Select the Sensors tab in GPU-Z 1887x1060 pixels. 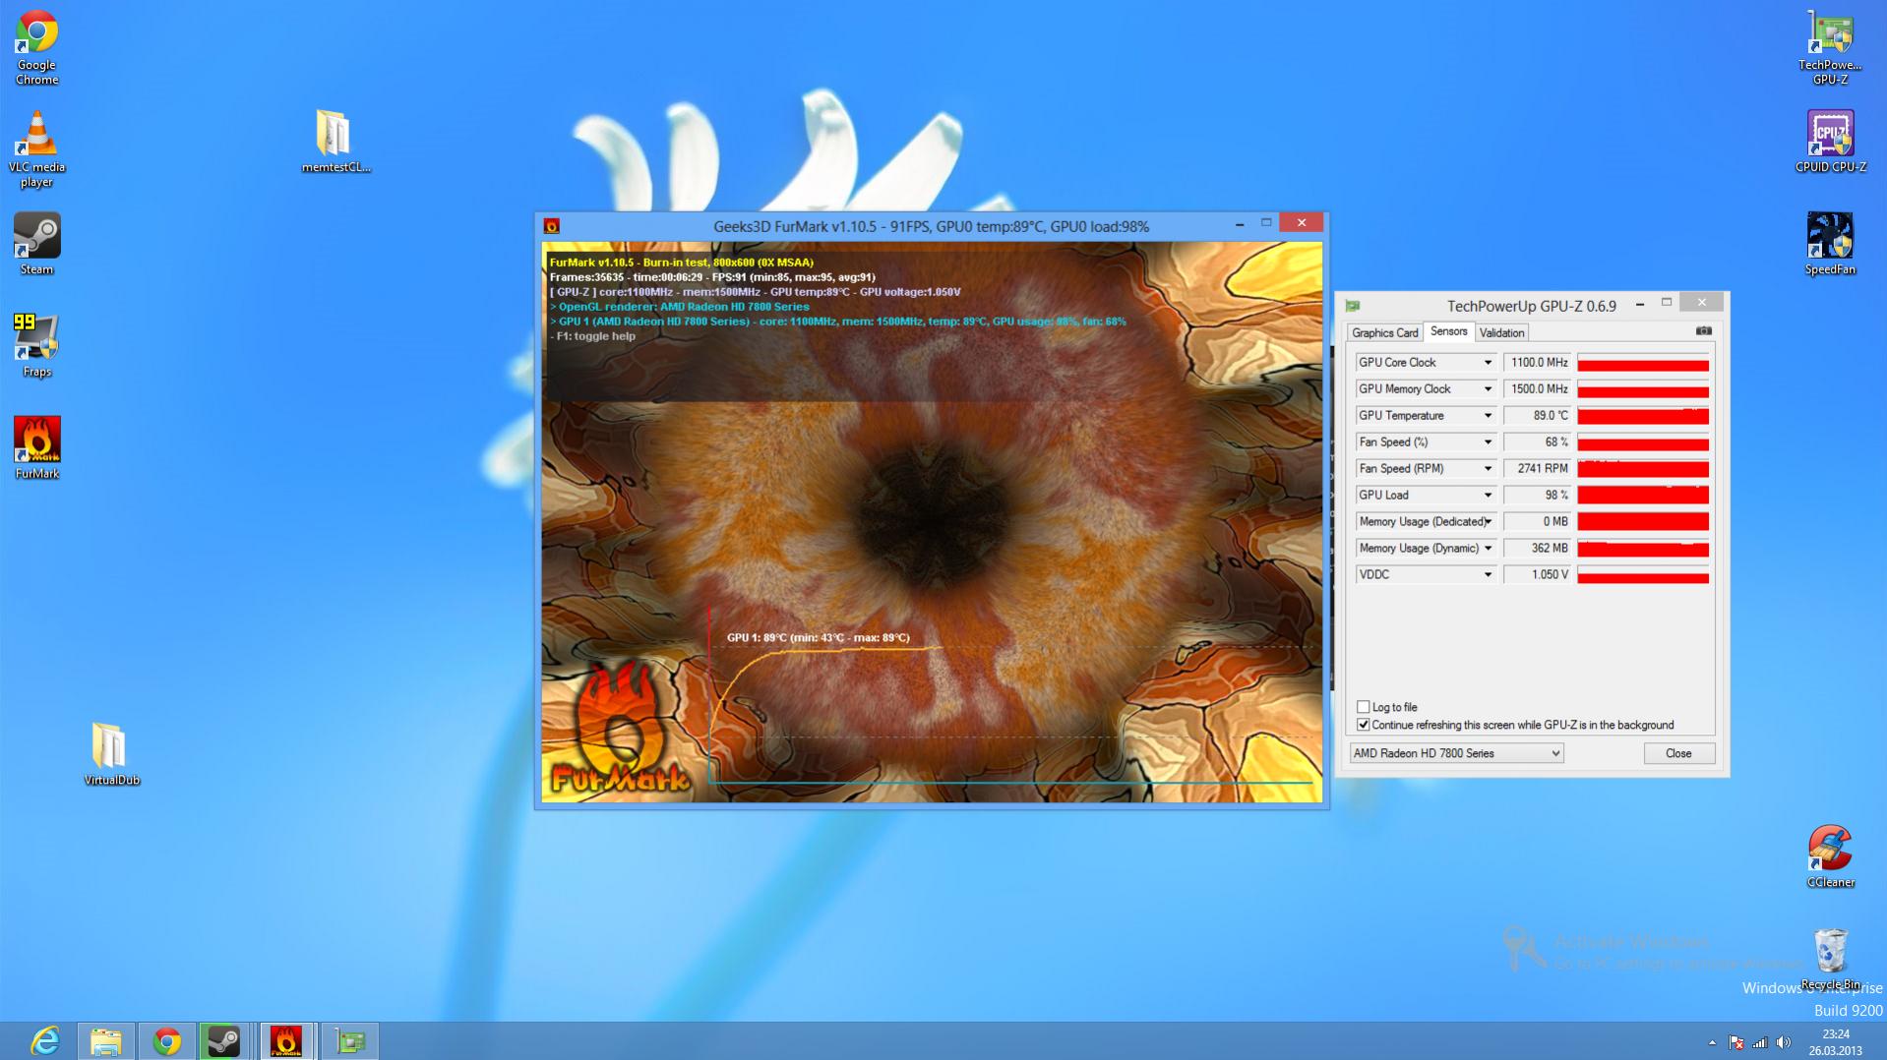point(1448,331)
